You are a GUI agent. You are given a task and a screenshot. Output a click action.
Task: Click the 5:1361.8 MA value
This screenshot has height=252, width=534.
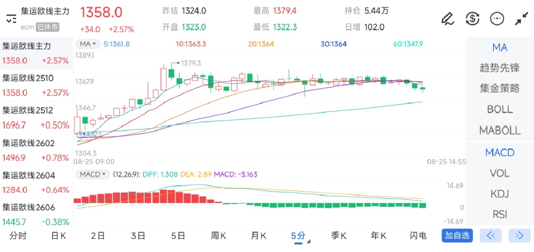(x=117, y=44)
